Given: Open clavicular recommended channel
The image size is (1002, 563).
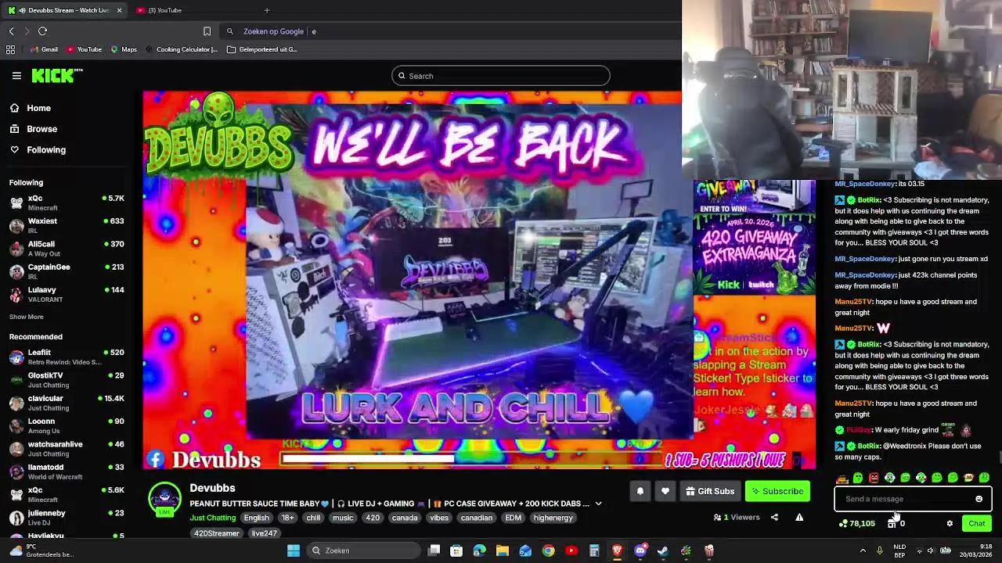Looking at the screenshot, I should coord(67,403).
